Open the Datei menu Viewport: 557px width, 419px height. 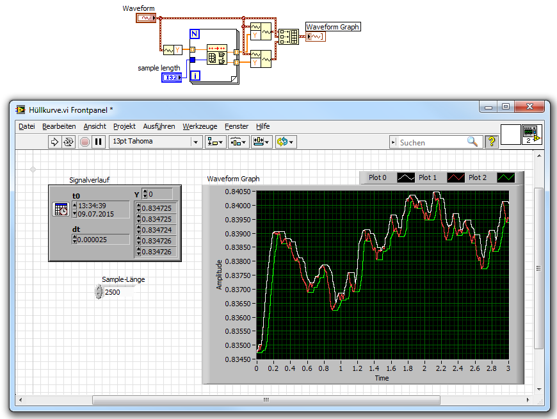(x=27, y=126)
